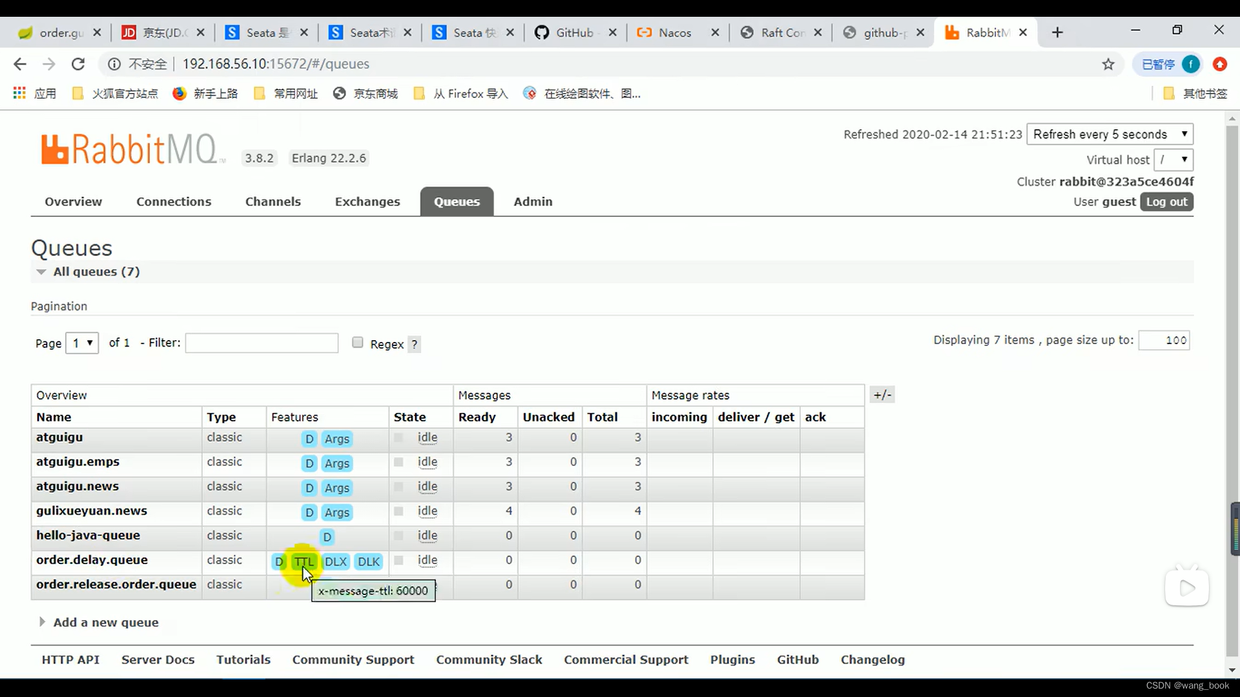The height and width of the screenshot is (697, 1240).
Task: Click the Tutorials link in footer
Action: click(243, 660)
